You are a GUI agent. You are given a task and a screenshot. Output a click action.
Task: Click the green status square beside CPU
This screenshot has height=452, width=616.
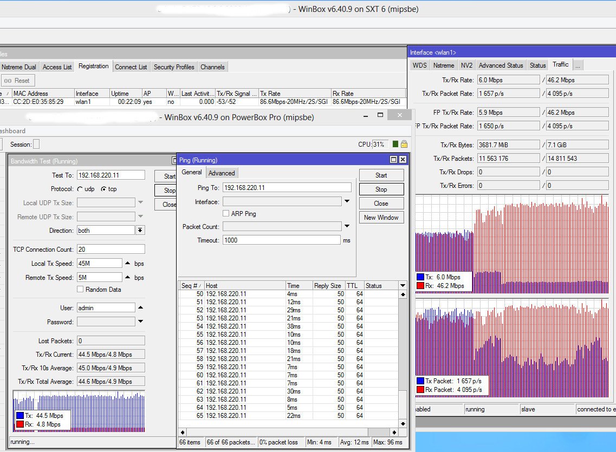pos(395,145)
